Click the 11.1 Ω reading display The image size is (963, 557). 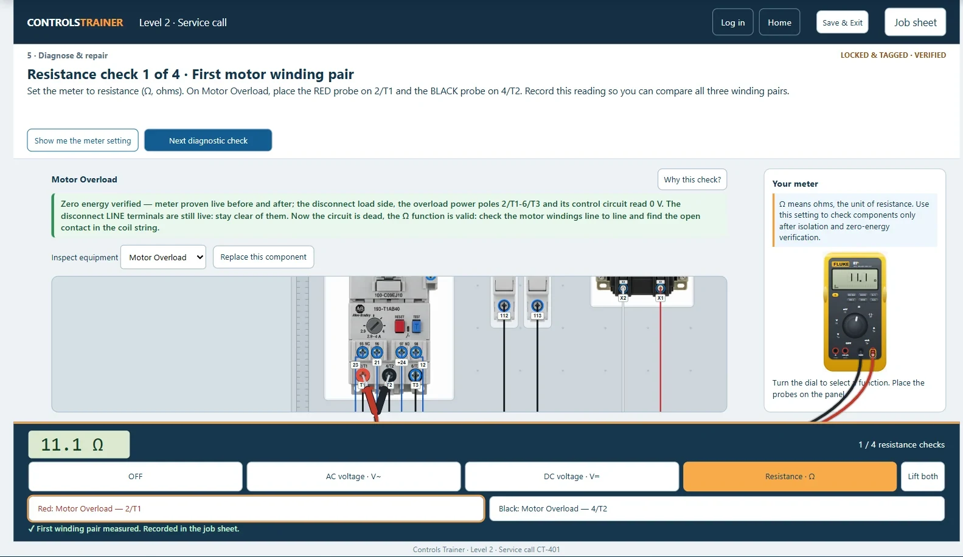78,445
